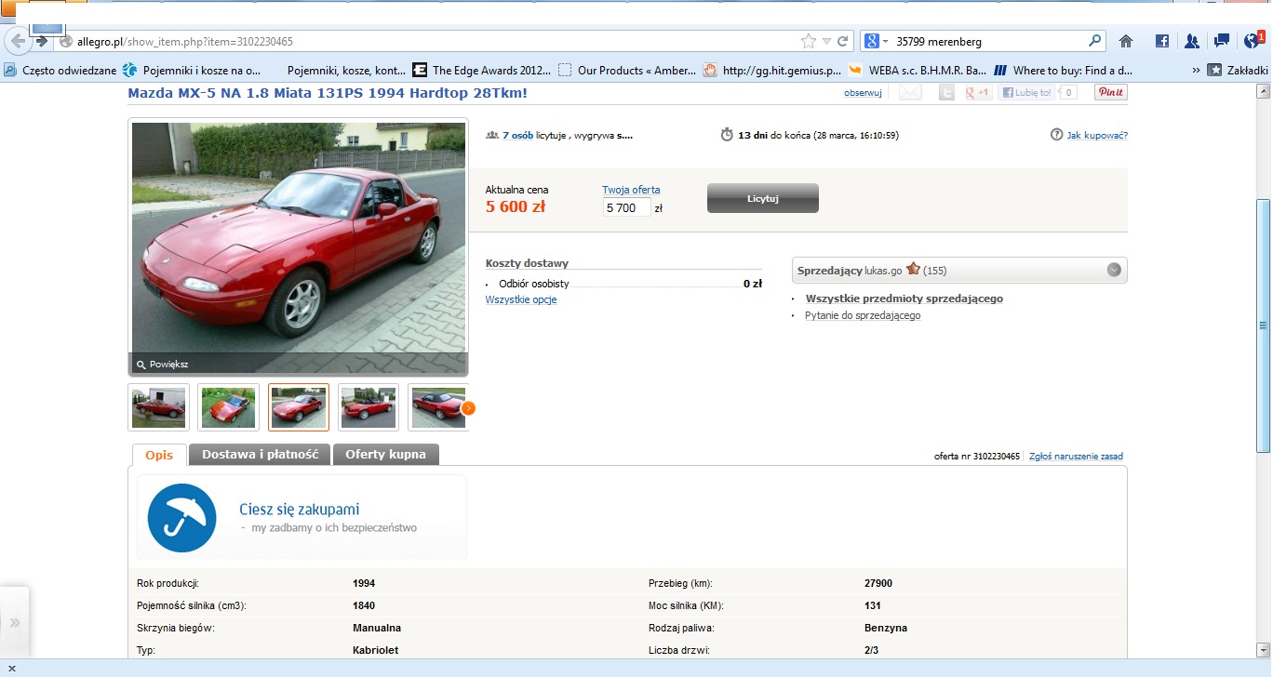The width and height of the screenshot is (1273, 677).
Task: Bookmark page with the star icon
Action: (x=808, y=41)
